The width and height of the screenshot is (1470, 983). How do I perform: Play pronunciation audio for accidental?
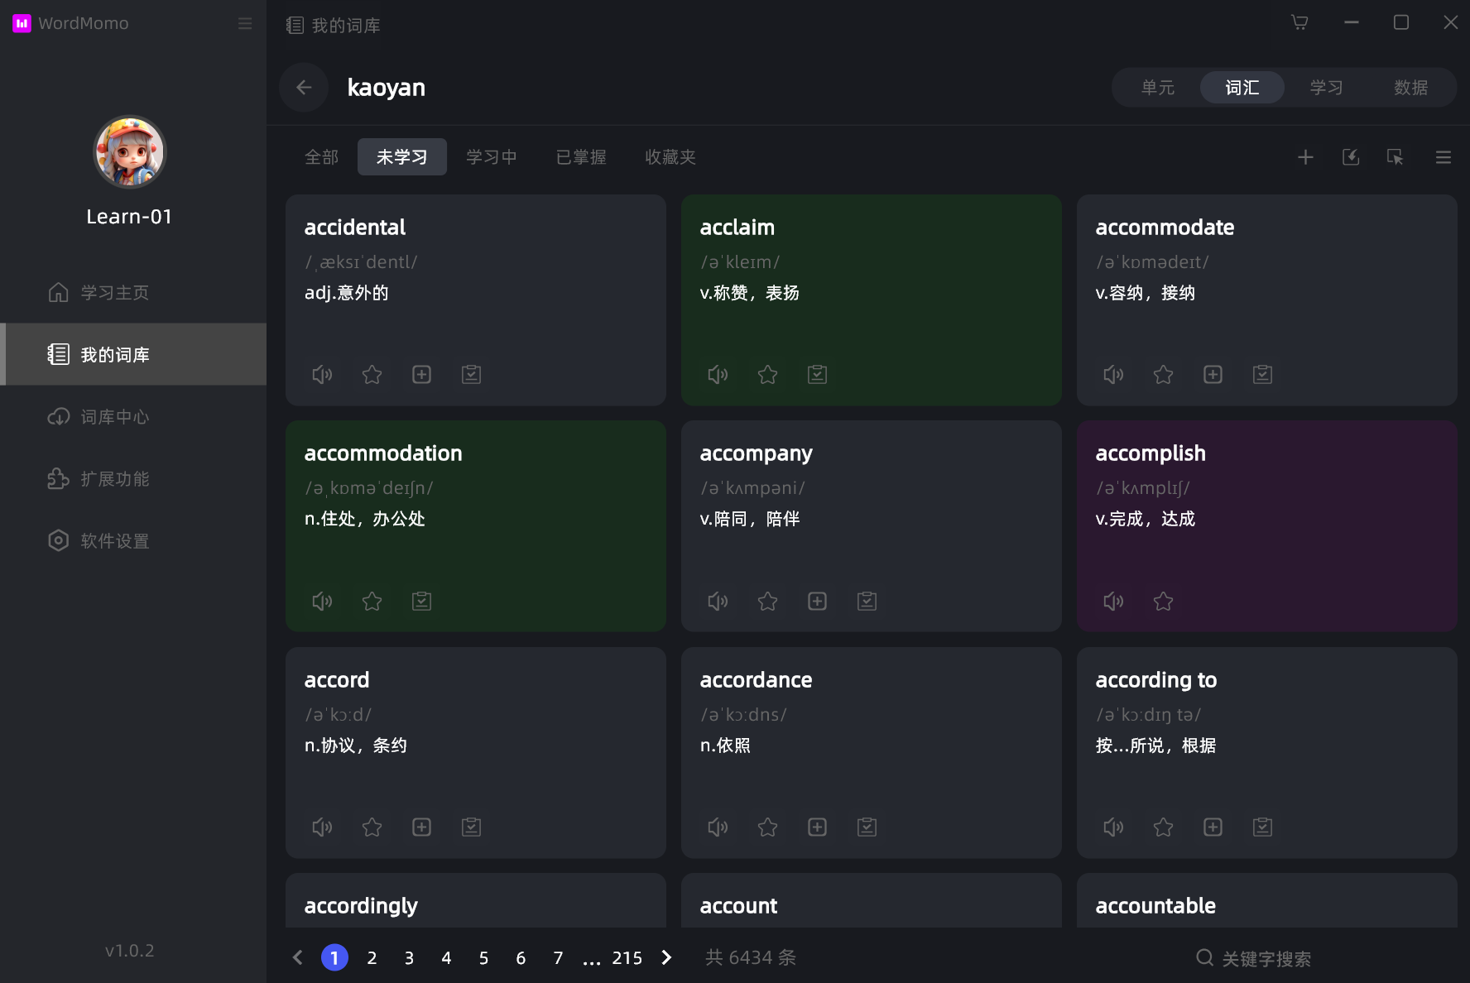click(x=322, y=375)
